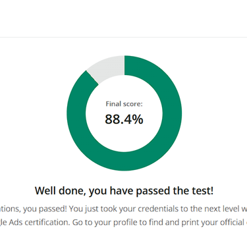This screenshot has height=241, width=247.
Task: Click the 'Ads certification' text
Action: (40, 223)
